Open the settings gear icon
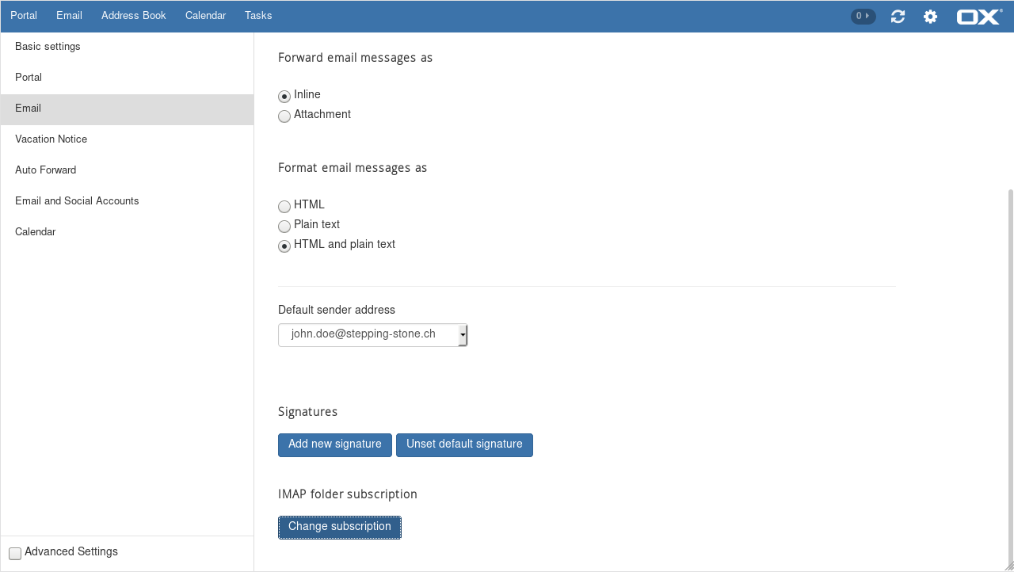Image resolution: width=1014 pixels, height=572 pixels. pyautogui.click(x=930, y=17)
